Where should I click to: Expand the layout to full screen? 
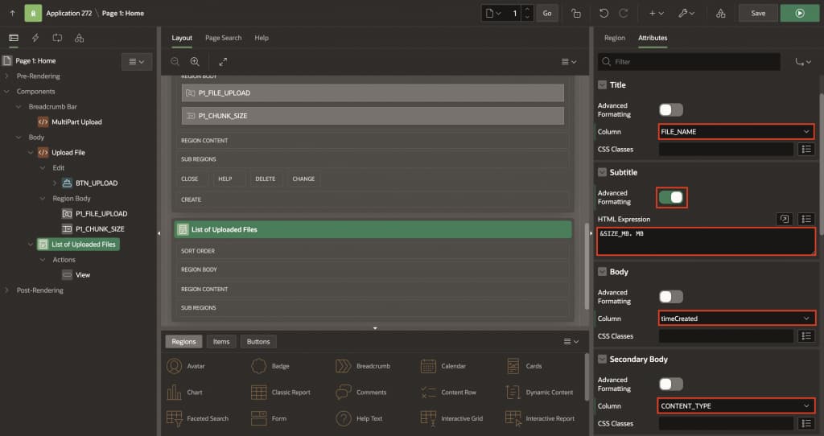(x=223, y=61)
